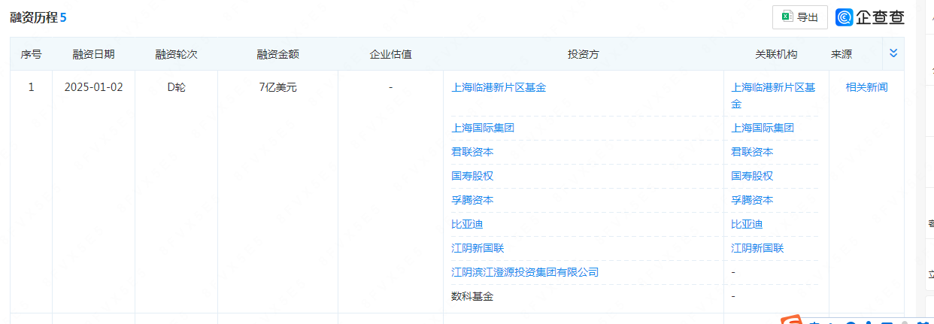Click the Qichacha logo icon

845,17
